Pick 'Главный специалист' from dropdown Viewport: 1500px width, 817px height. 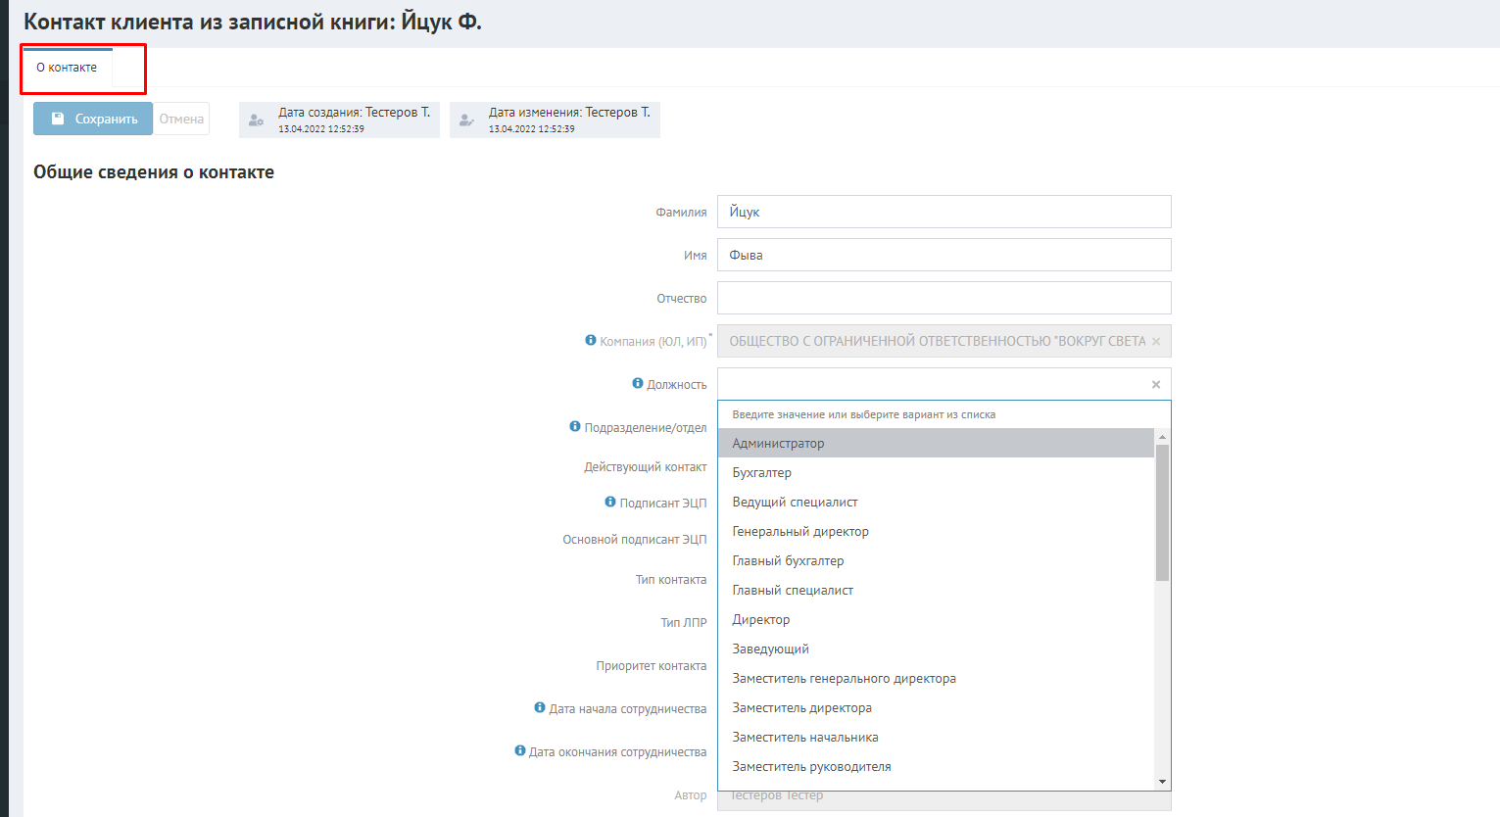937,590
